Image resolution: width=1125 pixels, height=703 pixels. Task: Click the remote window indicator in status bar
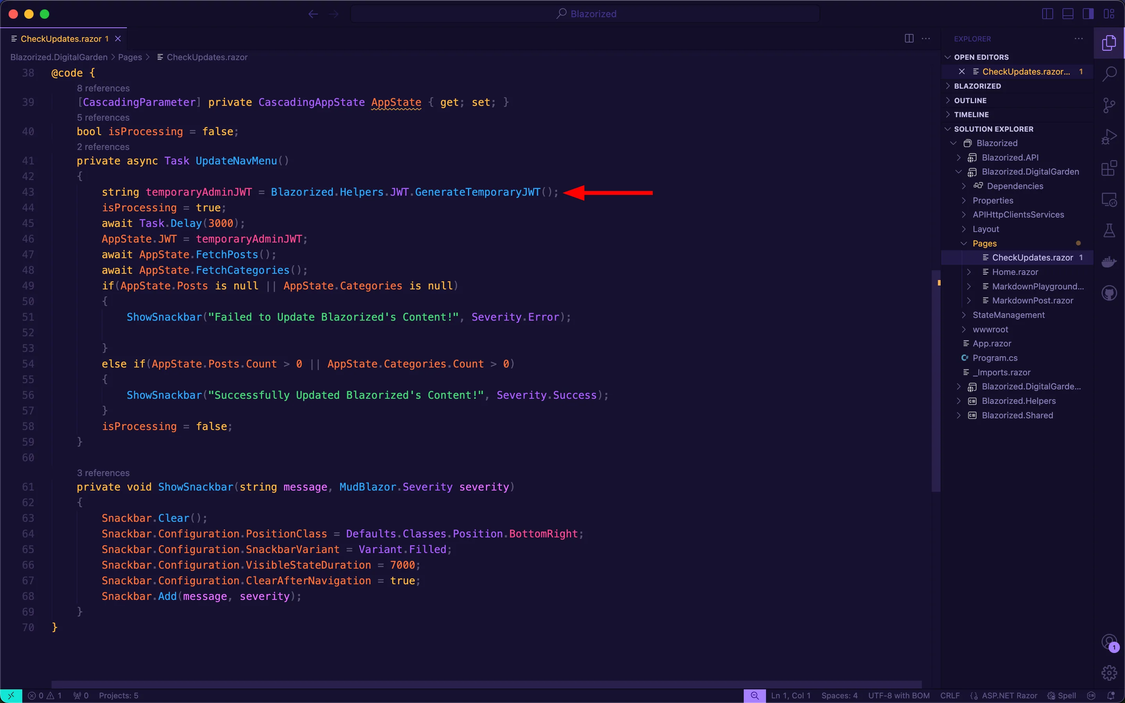(x=11, y=696)
